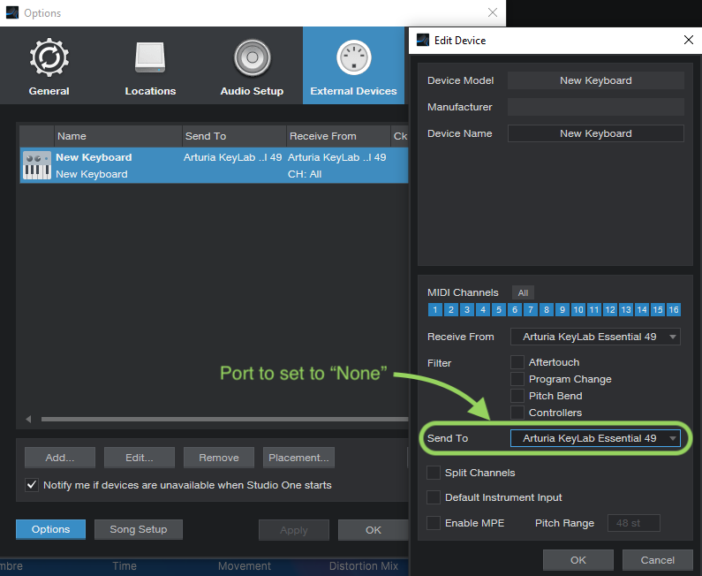Toggle MIDI channel 4

pyautogui.click(x=483, y=310)
